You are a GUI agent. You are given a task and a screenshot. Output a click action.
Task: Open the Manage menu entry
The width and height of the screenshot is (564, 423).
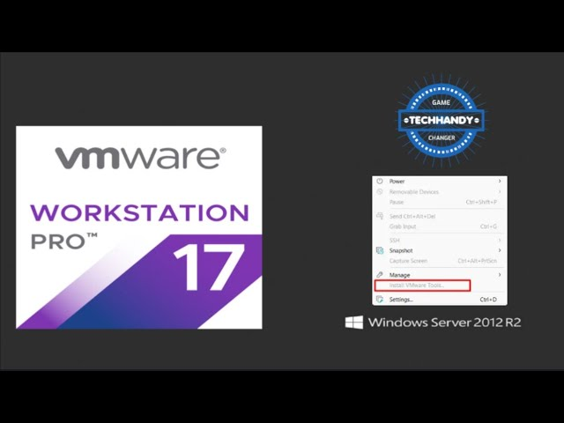click(x=440, y=275)
